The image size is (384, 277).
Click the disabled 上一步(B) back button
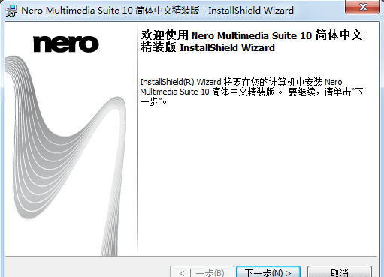tap(202, 272)
